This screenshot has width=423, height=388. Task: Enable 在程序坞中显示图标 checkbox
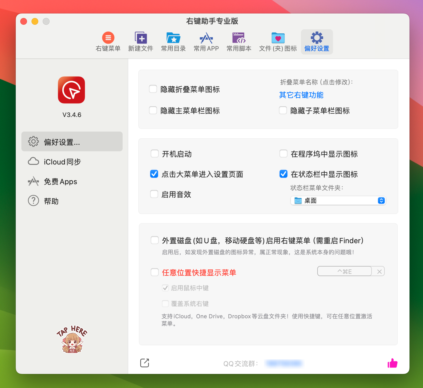283,154
